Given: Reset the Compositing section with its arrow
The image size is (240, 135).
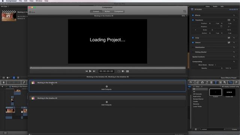Looking at the screenshot, I should pyautogui.click(x=234, y=61).
